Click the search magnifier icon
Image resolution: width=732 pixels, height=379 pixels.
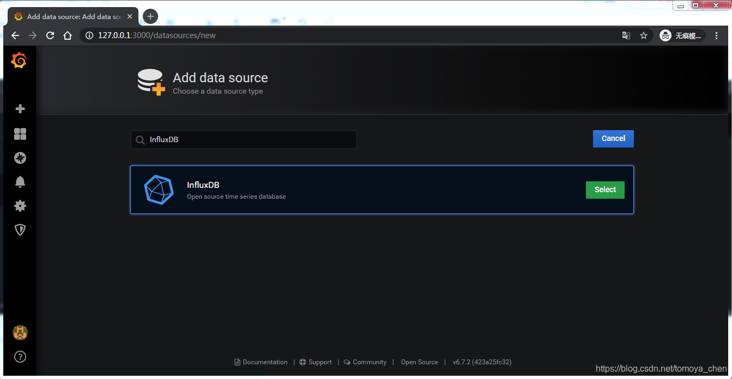[x=140, y=140]
